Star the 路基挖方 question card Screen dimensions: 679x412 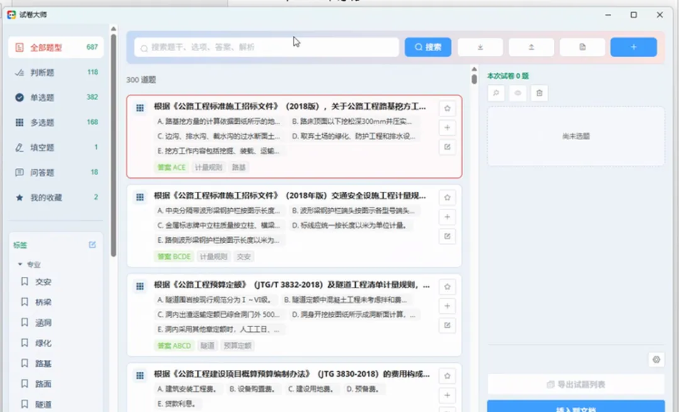[448, 108]
